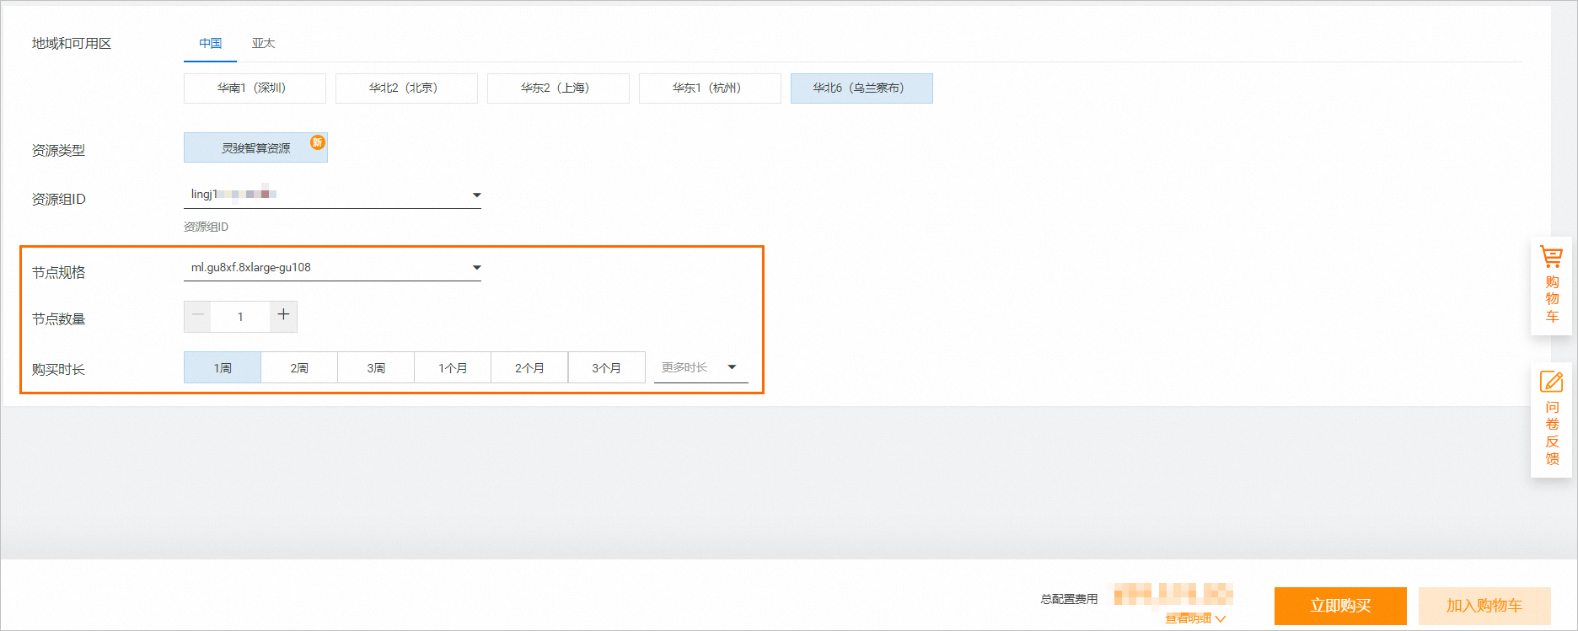The width and height of the screenshot is (1578, 631).
Task: Click the 立即购买 button
Action: click(1340, 606)
